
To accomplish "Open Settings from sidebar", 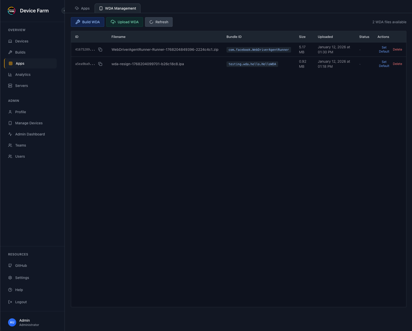I will click(x=30, y=278).
